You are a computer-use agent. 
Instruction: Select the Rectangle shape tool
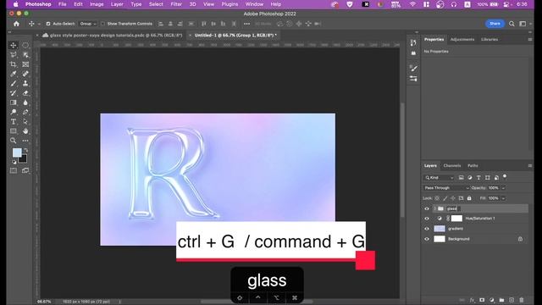14,131
